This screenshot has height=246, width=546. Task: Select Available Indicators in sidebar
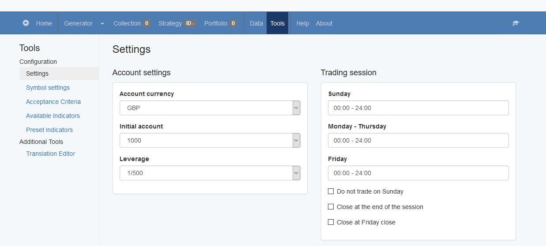click(x=53, y=116)
